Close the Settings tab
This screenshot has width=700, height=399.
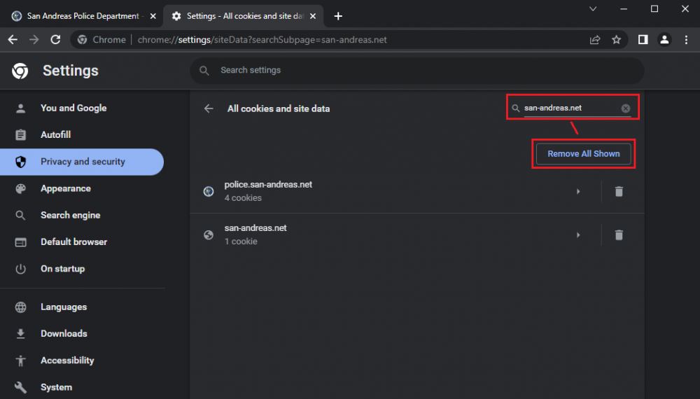(313, 16)
